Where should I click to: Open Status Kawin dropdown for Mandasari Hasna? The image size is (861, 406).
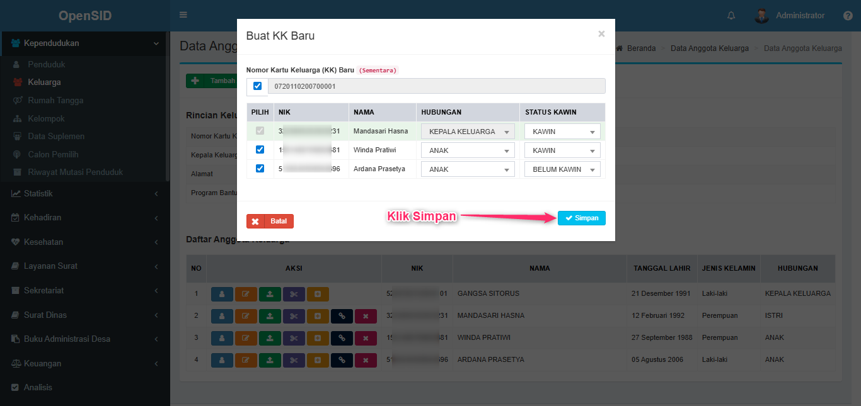click(562, 132)
